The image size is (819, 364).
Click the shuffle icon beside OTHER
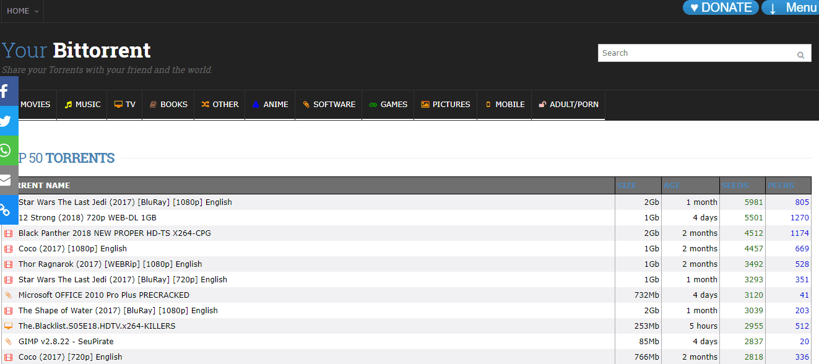point(205,105)
